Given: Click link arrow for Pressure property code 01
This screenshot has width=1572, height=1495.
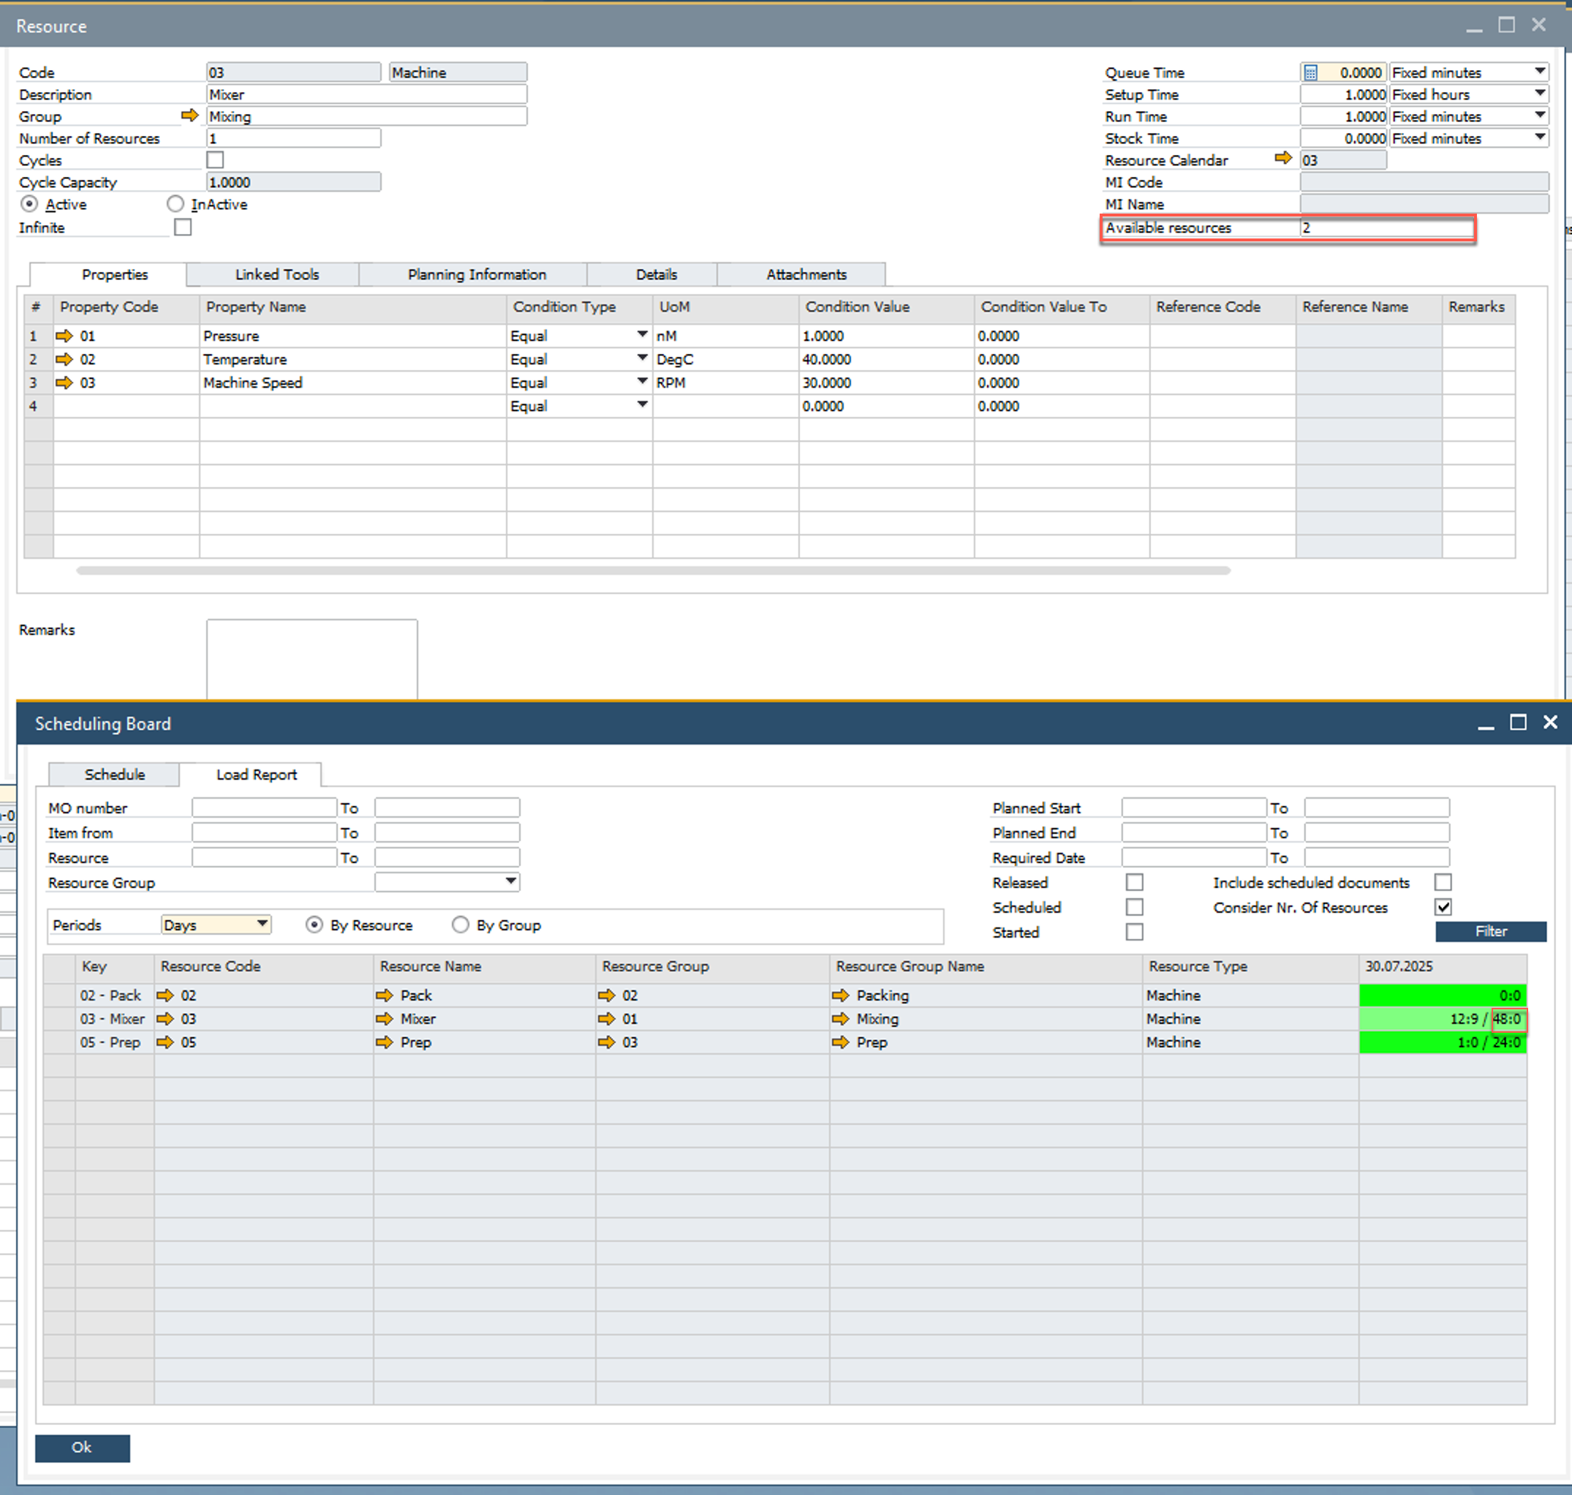Looking at the screenshot, I should tap(64, 336).
